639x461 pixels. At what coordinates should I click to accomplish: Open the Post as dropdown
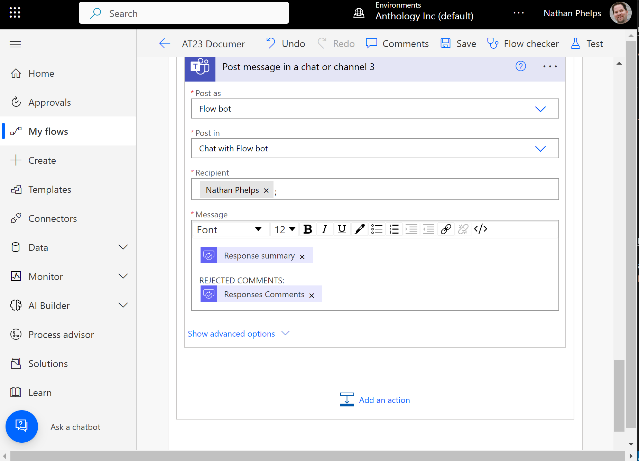coord(375,109)
